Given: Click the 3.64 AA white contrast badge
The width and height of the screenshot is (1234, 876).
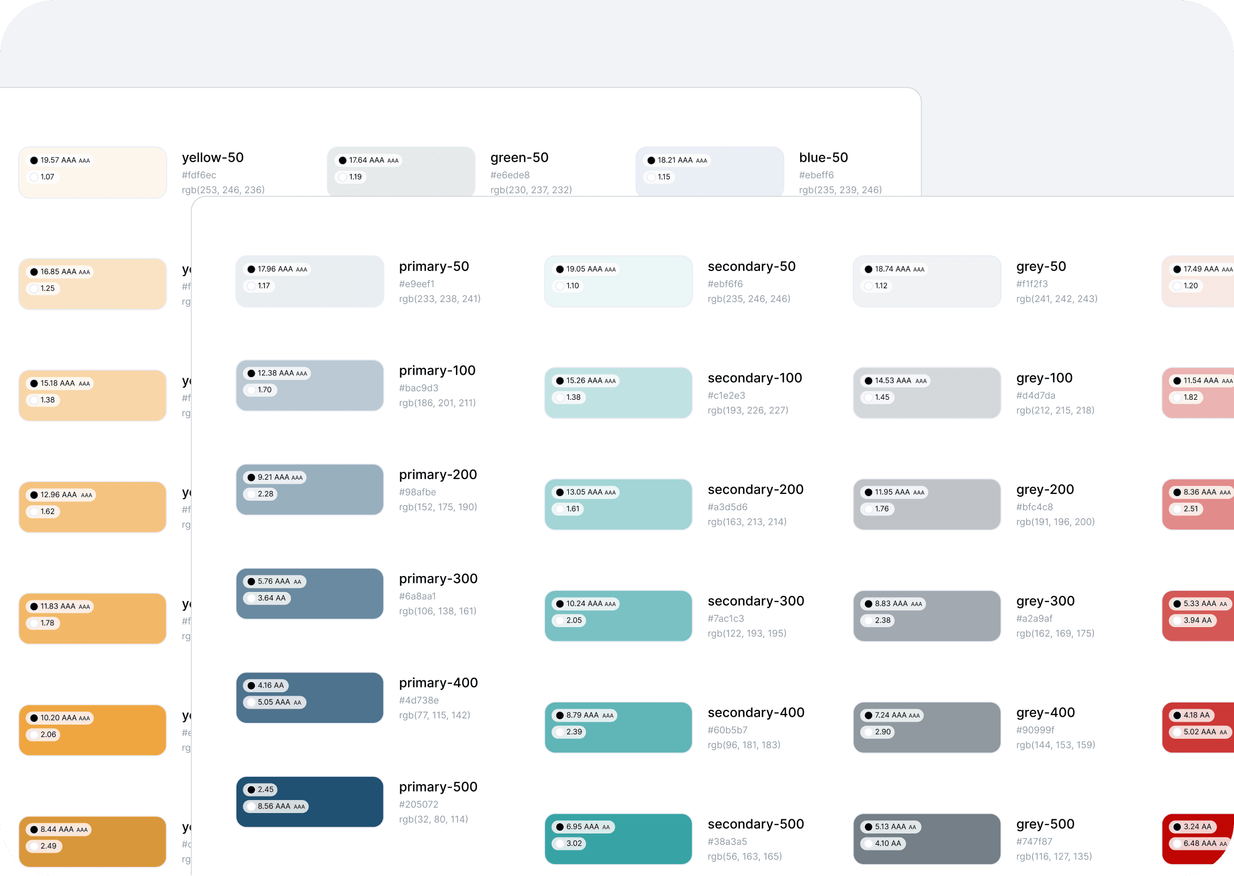Looking at the screenshot, I should click(267, 598).
